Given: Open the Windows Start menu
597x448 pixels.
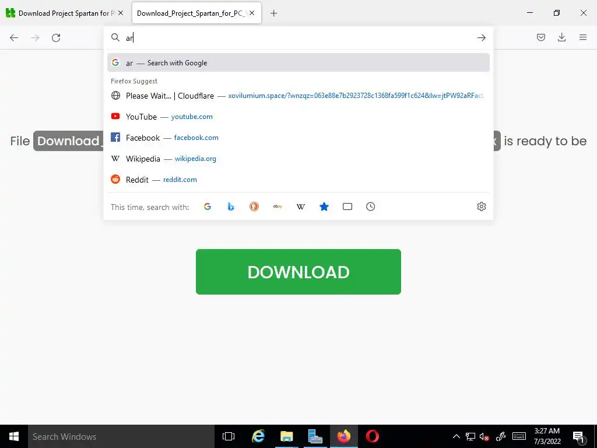Looking at the screenshot, I should tap(14, 436).
